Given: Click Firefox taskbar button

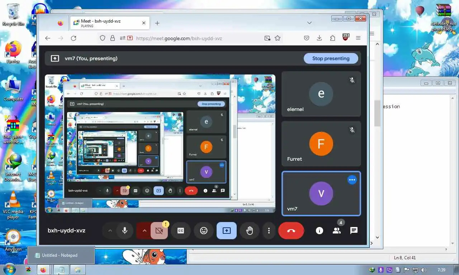Looking at the screenshot, I should (43, 270).
